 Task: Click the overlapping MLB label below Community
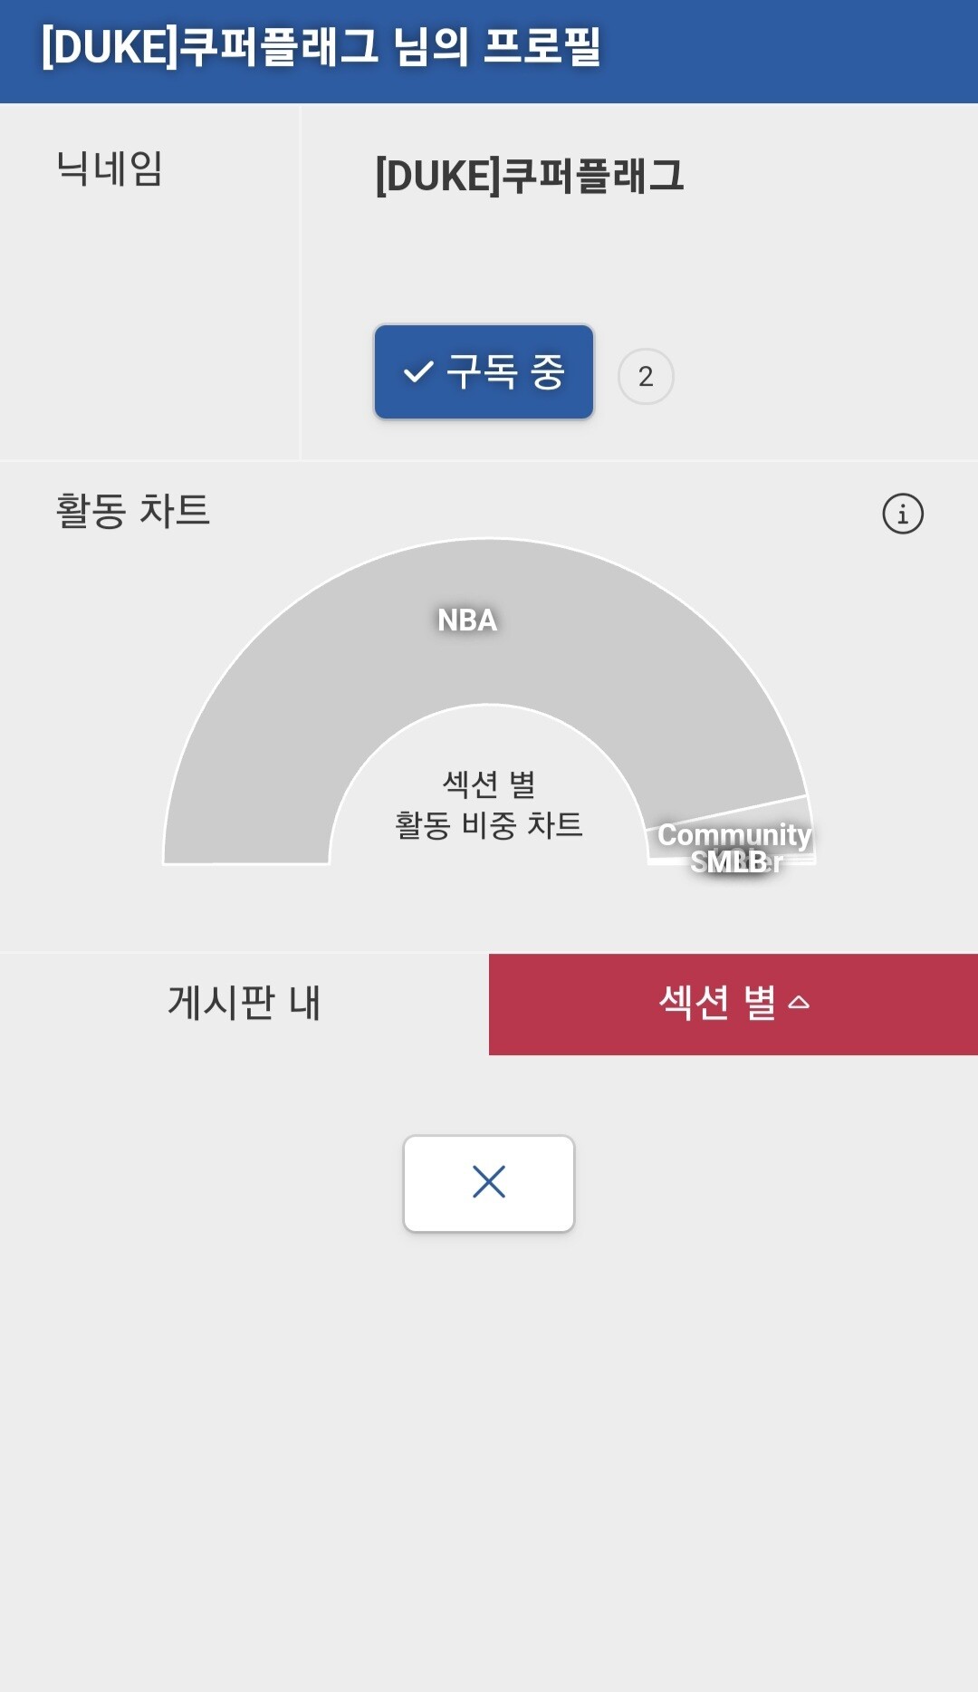(735, 862)
